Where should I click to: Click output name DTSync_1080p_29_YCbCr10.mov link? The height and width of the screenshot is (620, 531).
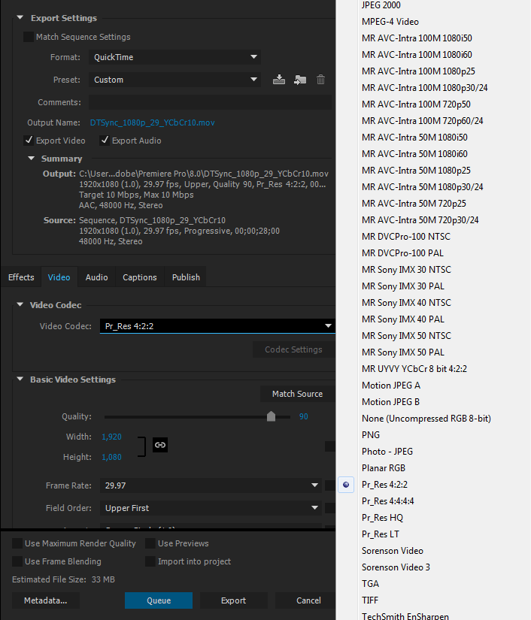coord(153,122)
